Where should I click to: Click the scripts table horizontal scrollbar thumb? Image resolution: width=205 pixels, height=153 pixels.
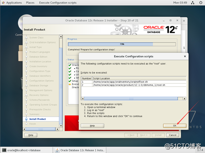[131, 98]
